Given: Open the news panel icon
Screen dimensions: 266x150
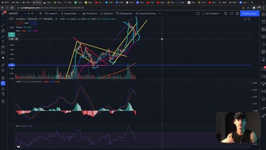Looking at the screenshot, I should click(263, 30).
